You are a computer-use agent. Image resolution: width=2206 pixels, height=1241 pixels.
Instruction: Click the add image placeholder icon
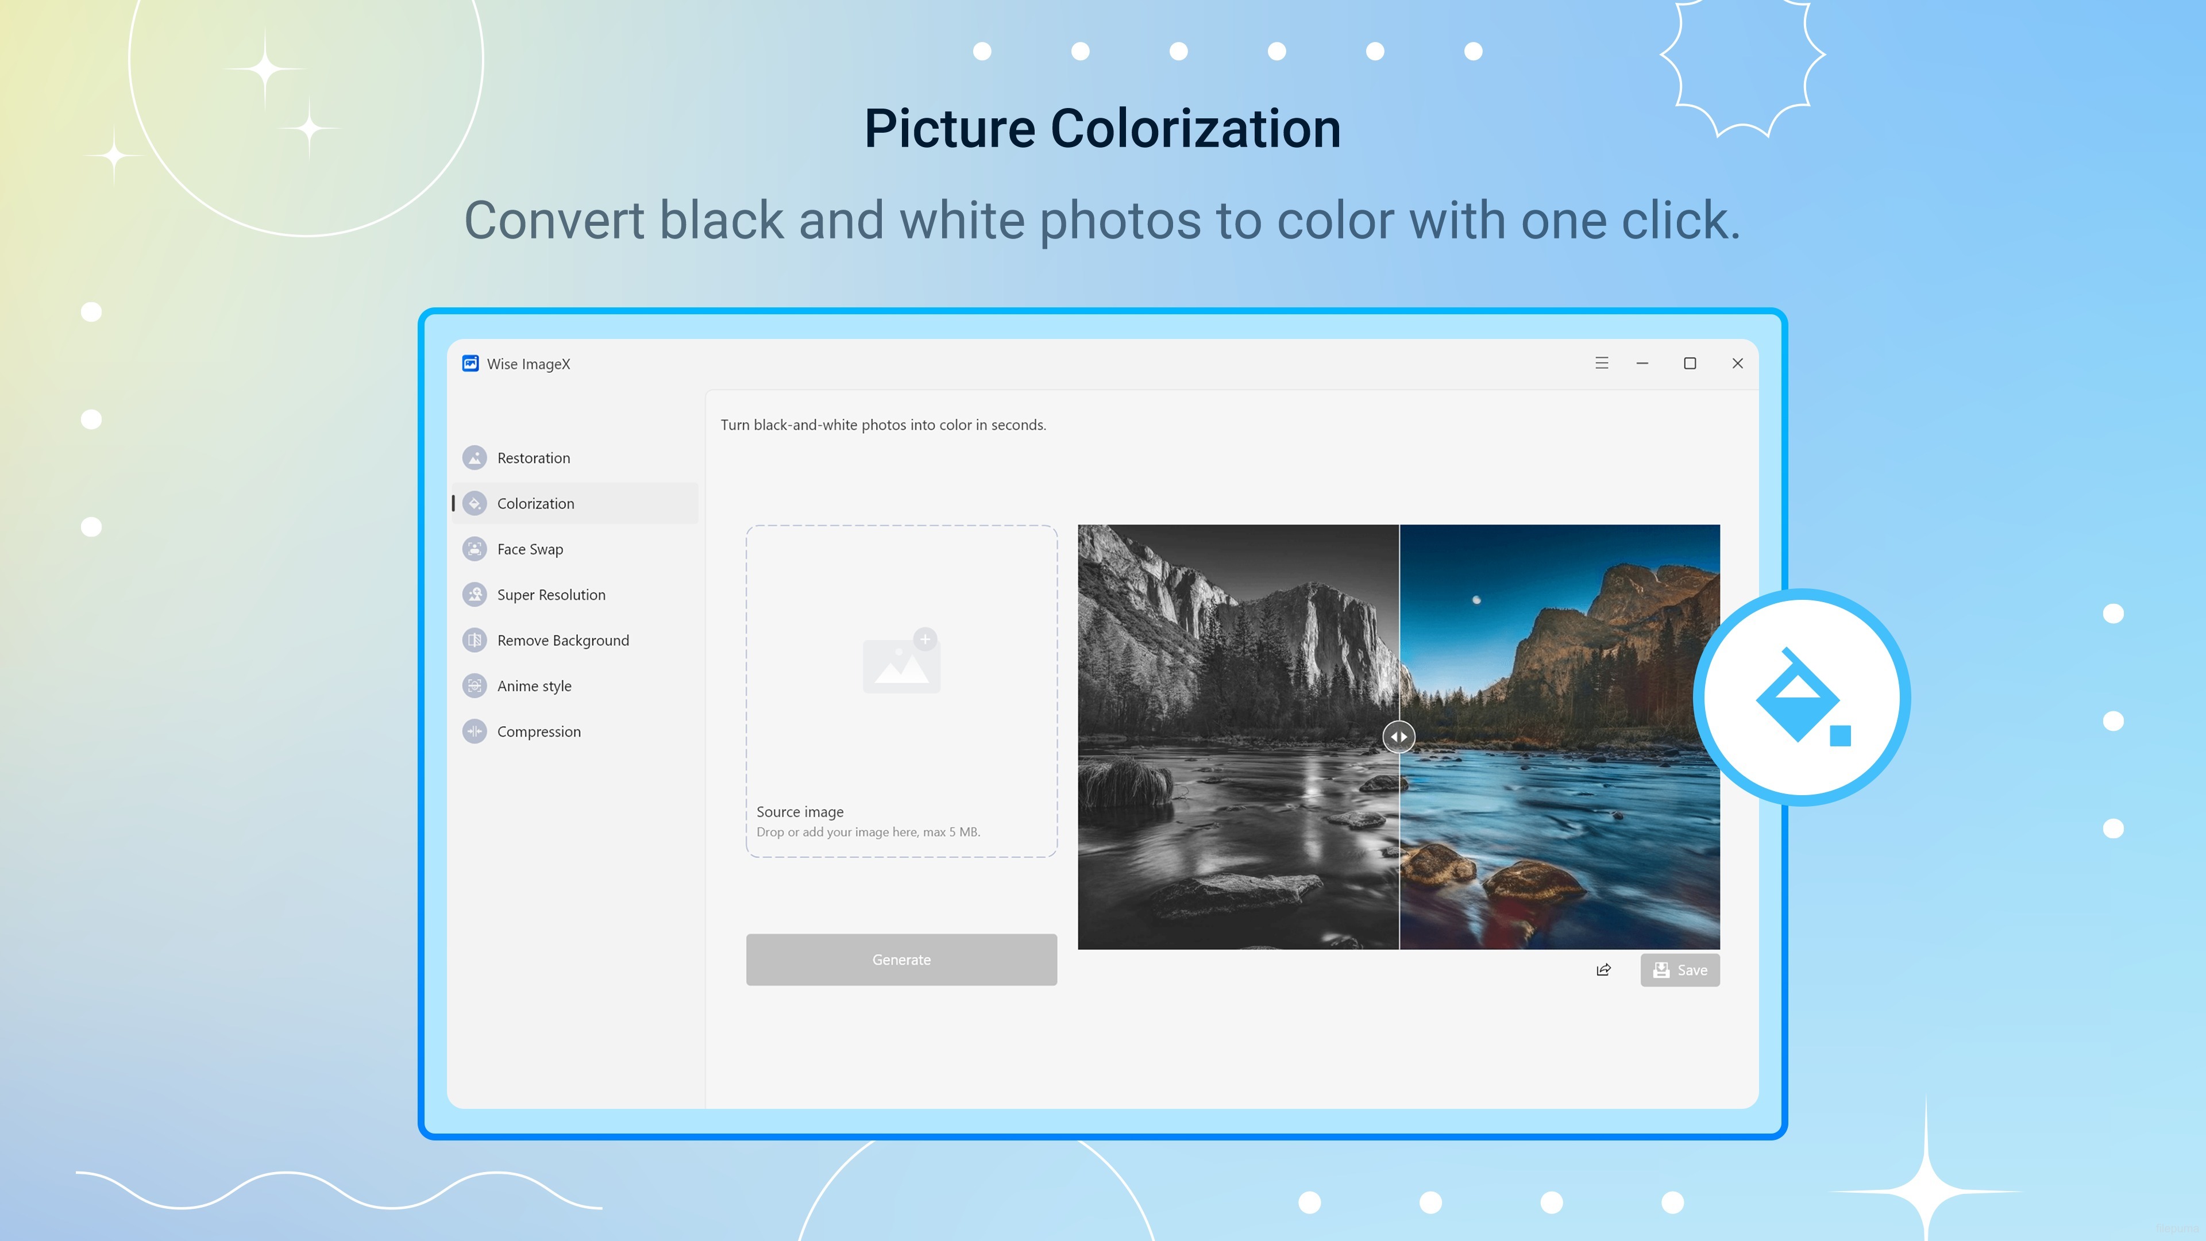click(901, 662)
